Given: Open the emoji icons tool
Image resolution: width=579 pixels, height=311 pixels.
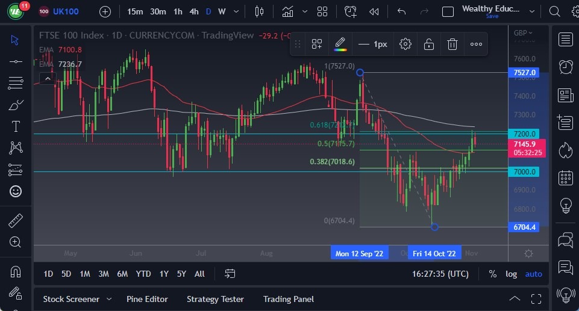Looking at the screenshot, I should [x=15, y=191].
